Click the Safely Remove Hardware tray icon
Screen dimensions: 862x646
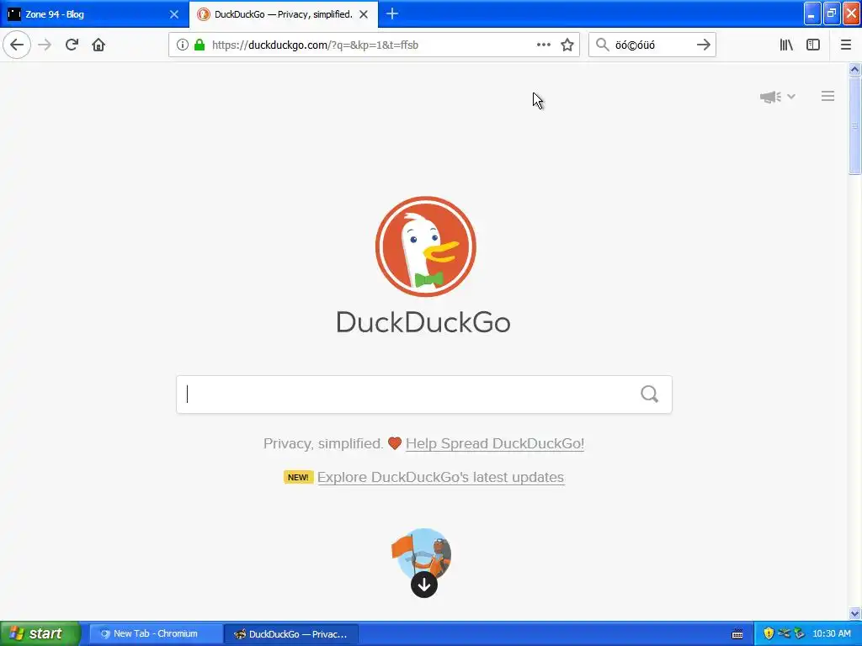[799, 633]
